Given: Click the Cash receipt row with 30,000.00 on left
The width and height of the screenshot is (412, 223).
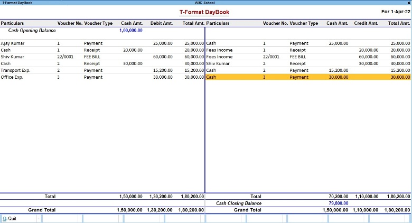Looking at the screenshot, I should pyautogui.click(x=102, y=63).
